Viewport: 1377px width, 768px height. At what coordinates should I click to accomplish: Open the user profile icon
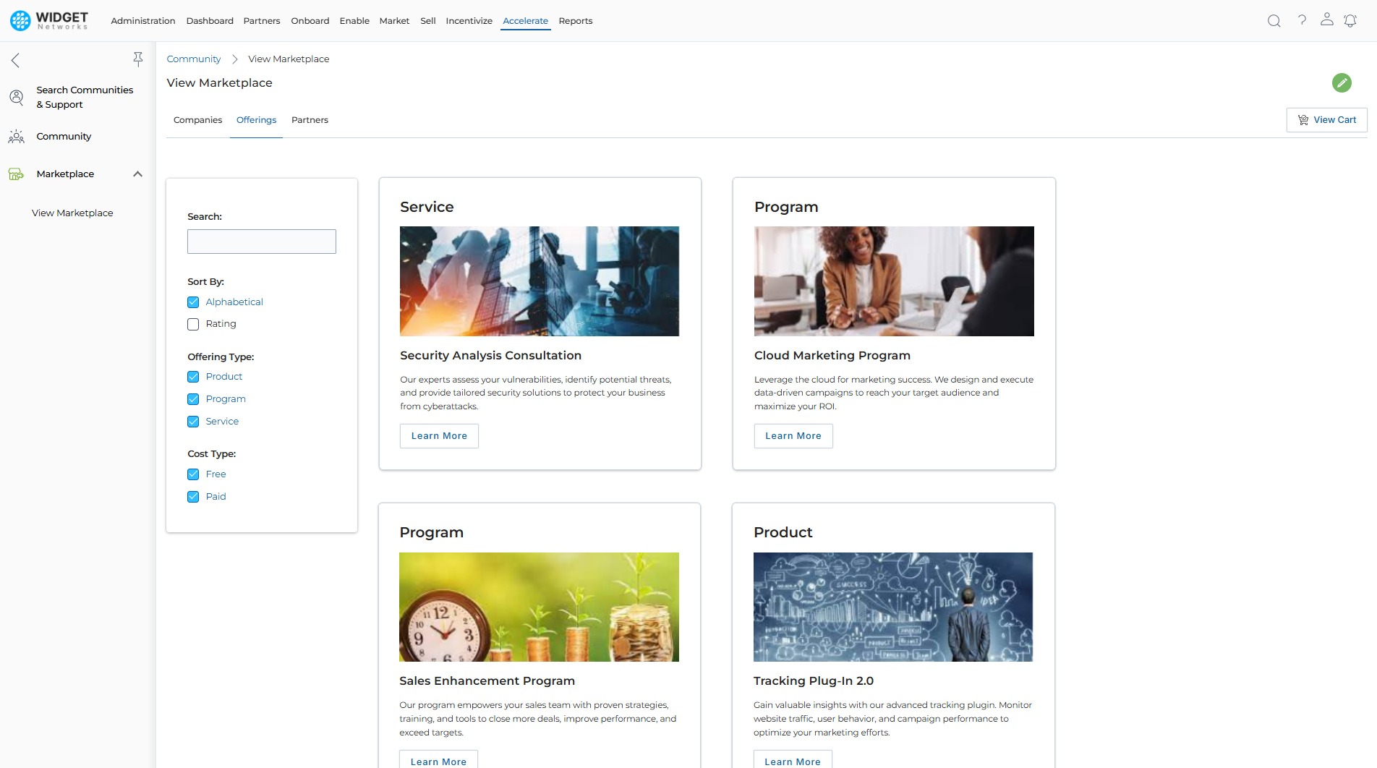[1326, 20]
